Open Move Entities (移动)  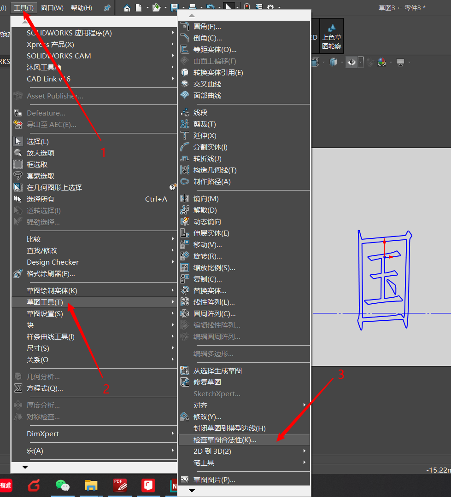244,245
